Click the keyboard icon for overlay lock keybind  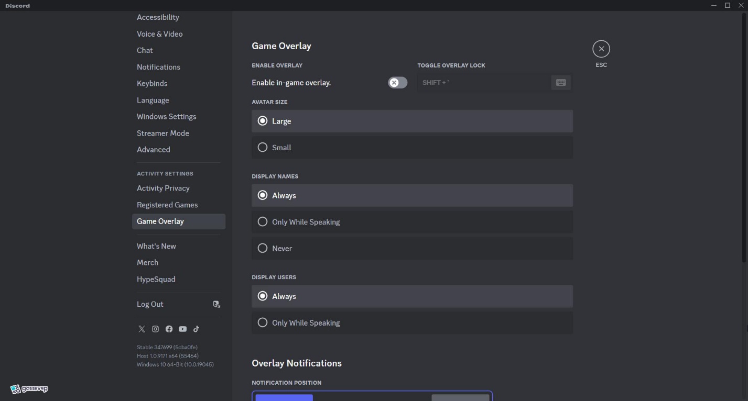pyautogui.click(x=561, y=83)
